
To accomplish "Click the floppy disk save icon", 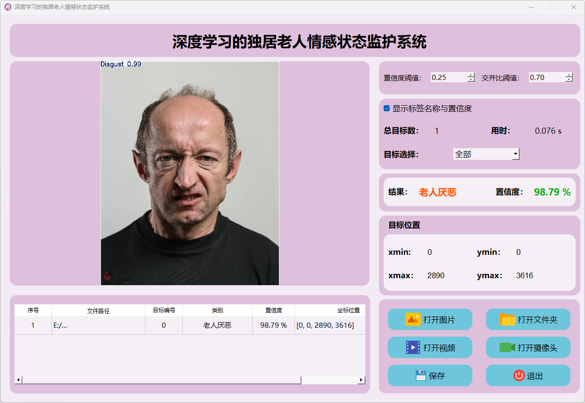I will (421, 375).
